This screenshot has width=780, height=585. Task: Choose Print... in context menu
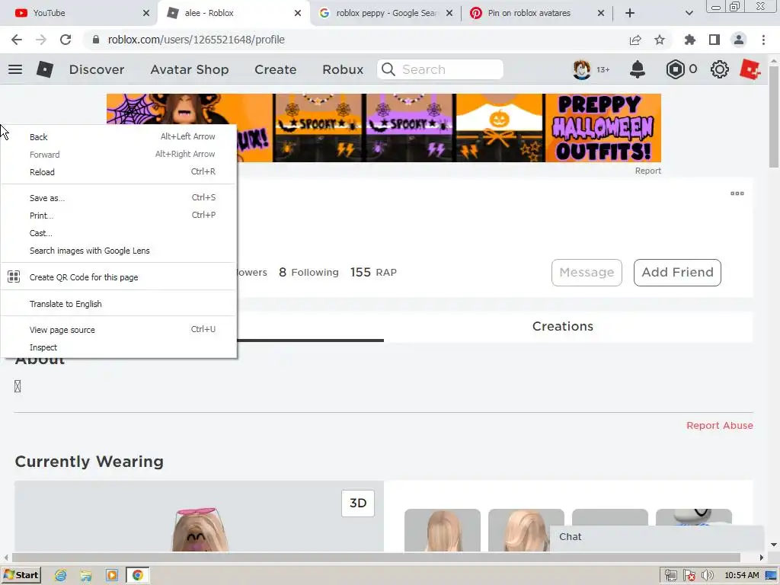pos(119,216)
